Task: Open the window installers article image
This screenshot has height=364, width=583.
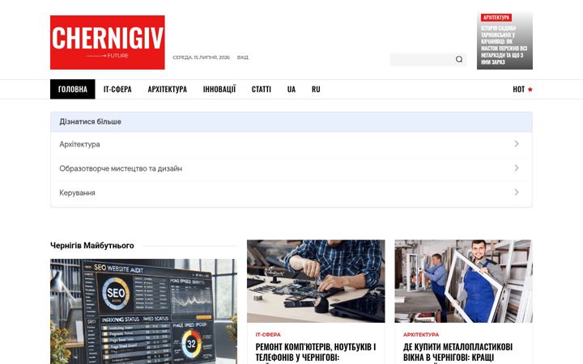Action: point(464,281)
